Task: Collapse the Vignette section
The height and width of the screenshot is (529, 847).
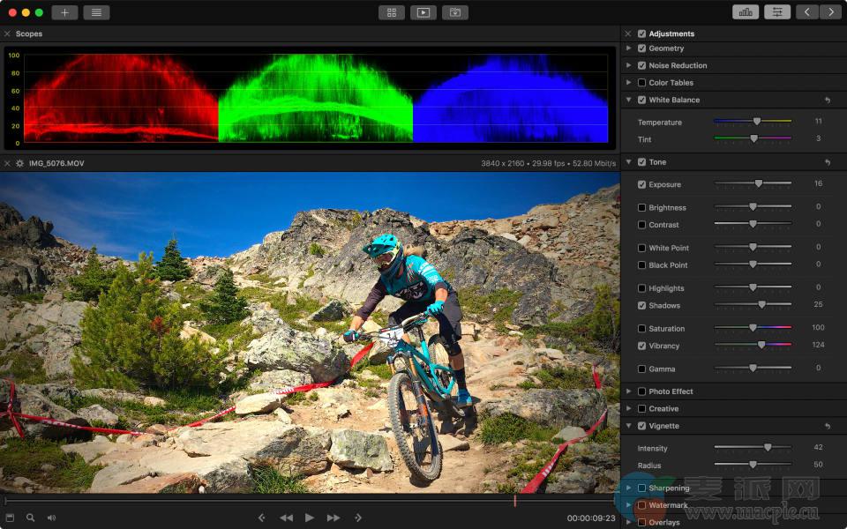Action: (628, 426)
